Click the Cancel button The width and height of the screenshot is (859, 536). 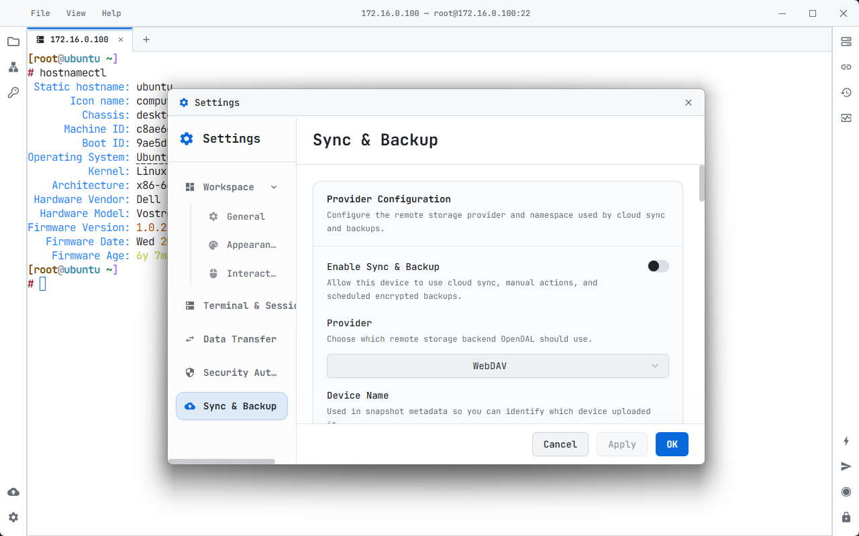click(x=560, y=444)
